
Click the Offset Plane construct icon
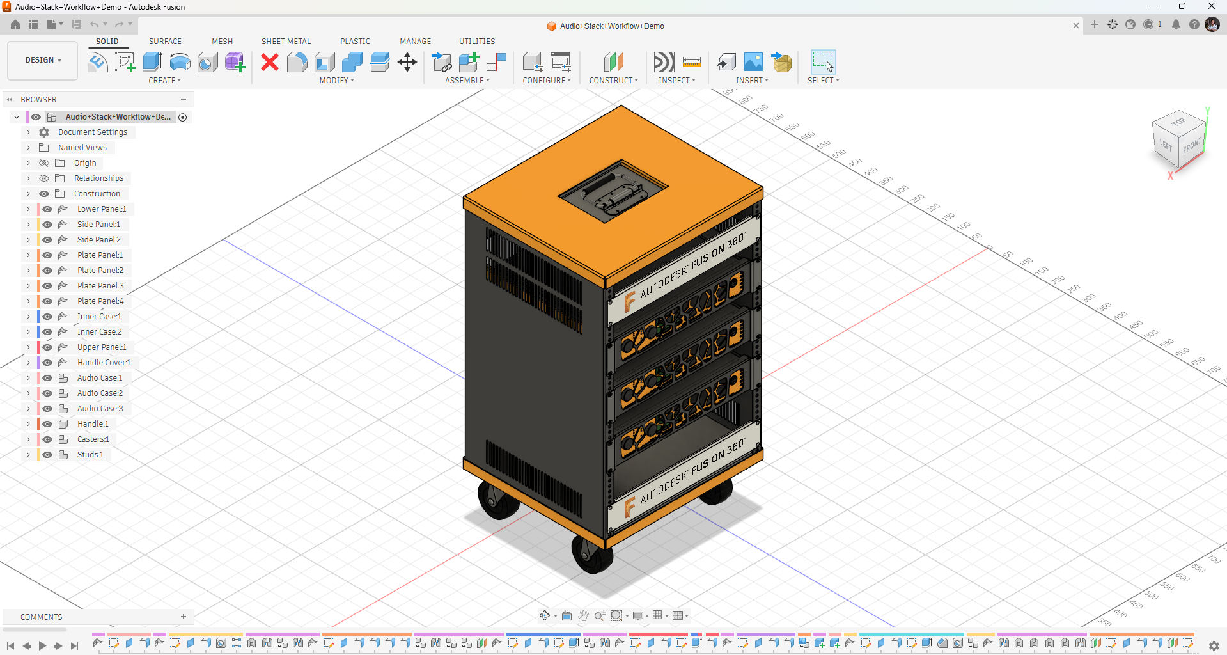(614, 62)
